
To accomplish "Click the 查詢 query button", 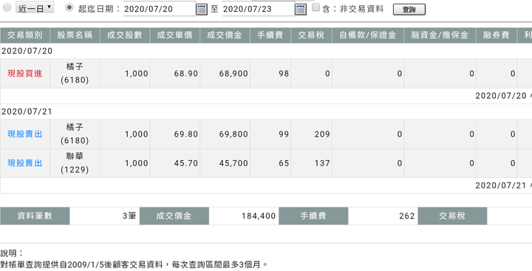I will 409,10.
